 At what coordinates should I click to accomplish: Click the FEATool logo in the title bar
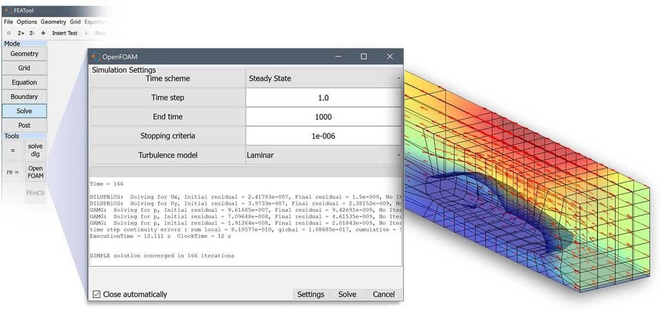[x=8, y=10]
